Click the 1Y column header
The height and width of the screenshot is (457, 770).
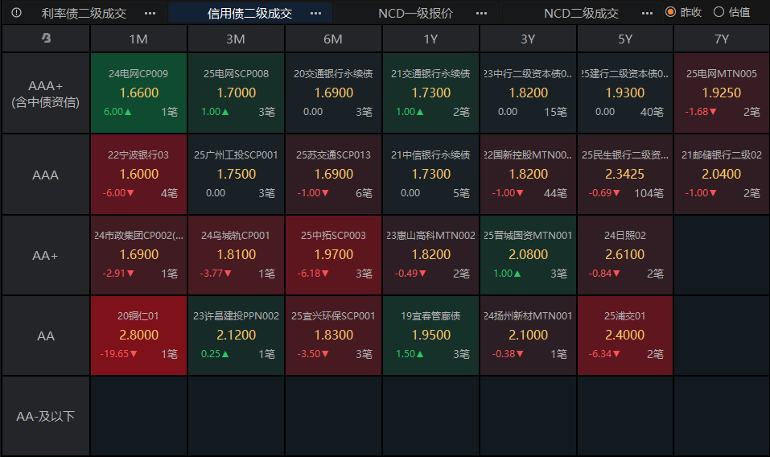coord(430,39)
